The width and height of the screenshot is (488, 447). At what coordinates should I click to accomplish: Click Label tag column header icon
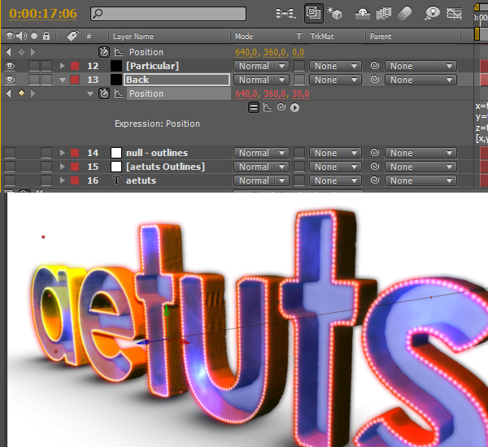point(73,36)
